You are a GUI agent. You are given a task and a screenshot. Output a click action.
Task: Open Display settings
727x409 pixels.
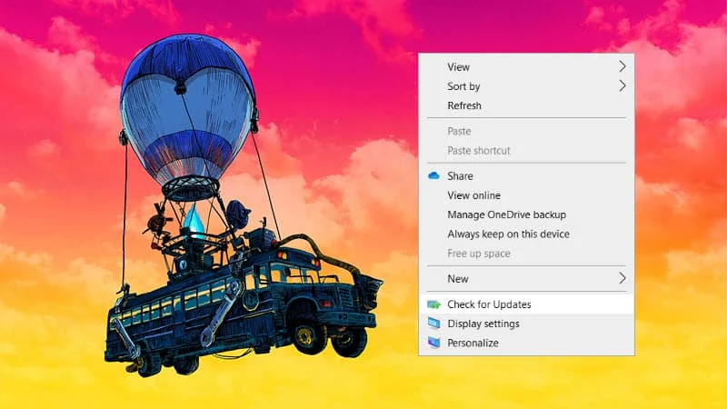point(526,324)
